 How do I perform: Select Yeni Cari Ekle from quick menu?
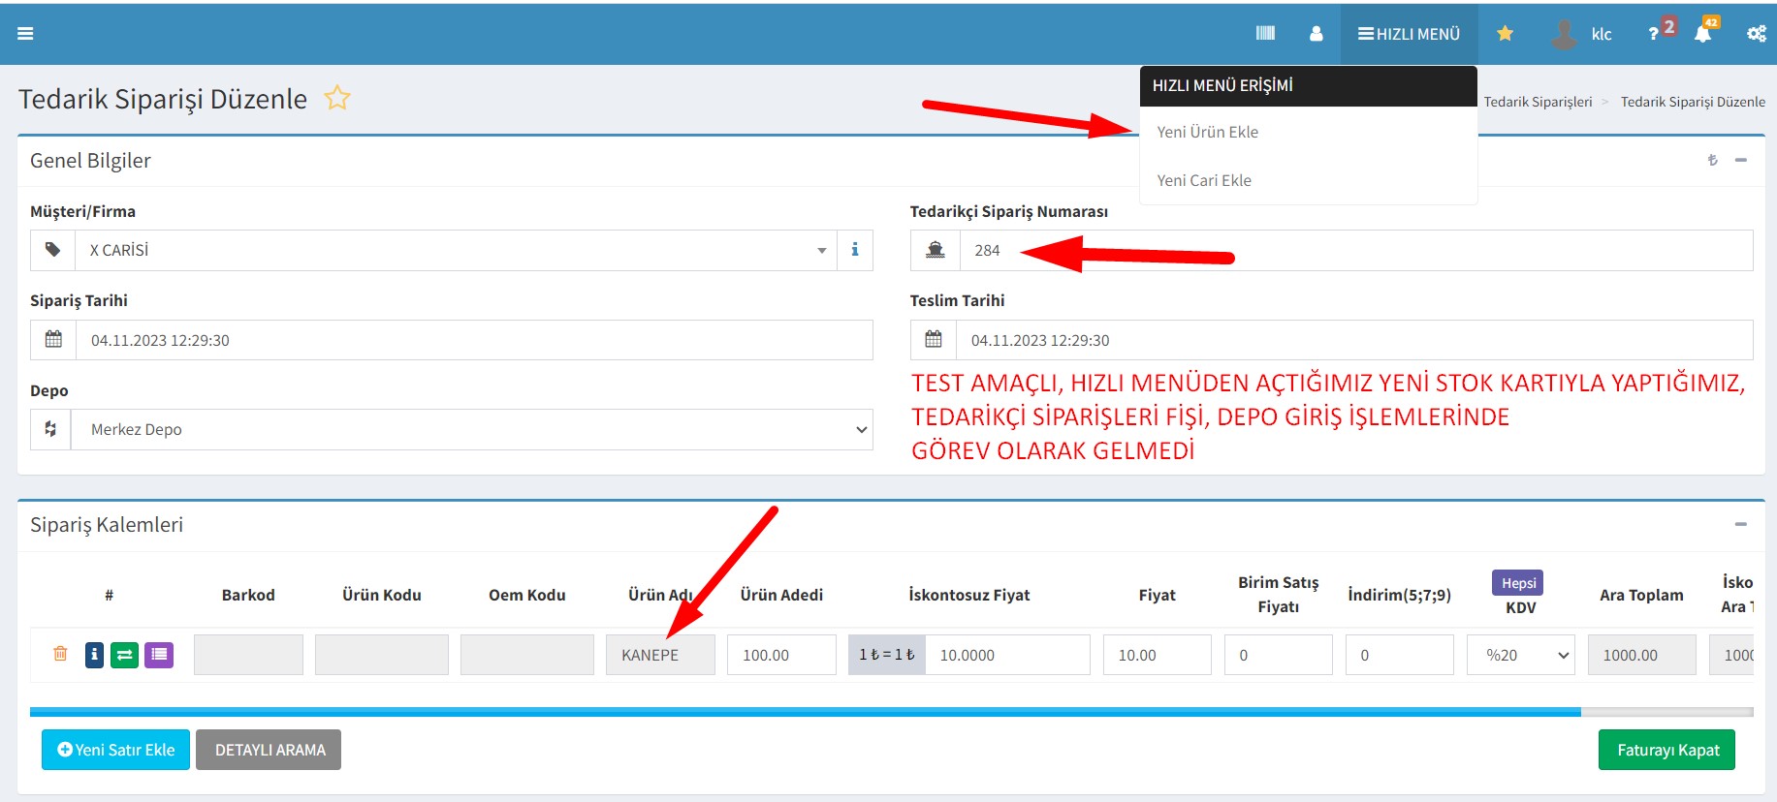click(x=1204, y=180)
